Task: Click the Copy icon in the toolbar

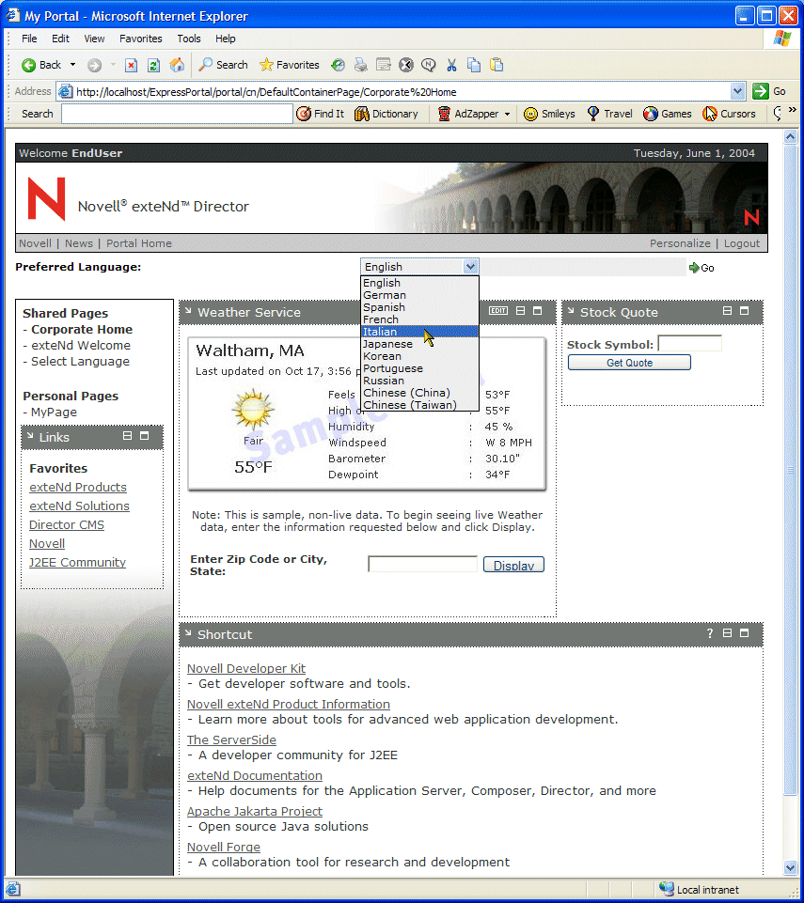Action: (474, 65)
